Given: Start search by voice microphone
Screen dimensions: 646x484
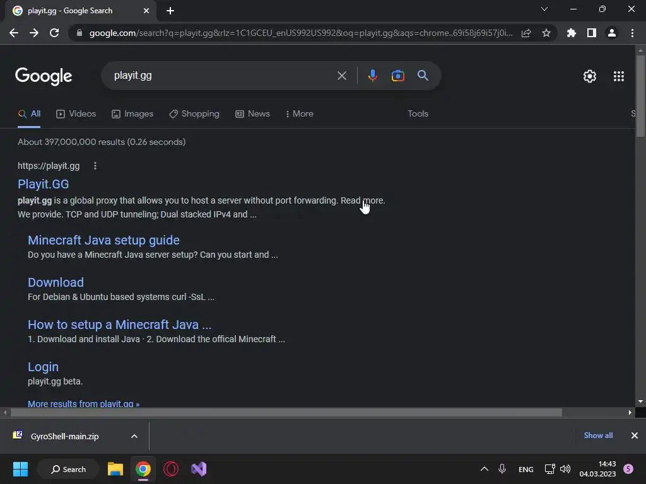Looking at the screenshot, I should coord(373,76).
